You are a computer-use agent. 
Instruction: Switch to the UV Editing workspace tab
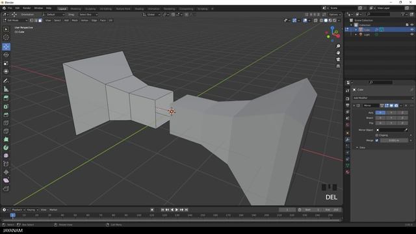click(106, 8)
